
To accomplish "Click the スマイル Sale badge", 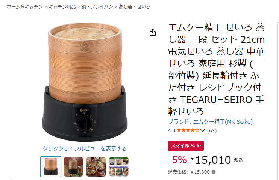I will point(186,146).
